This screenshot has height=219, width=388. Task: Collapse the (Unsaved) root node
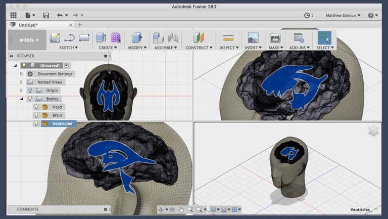click(15, 66)
